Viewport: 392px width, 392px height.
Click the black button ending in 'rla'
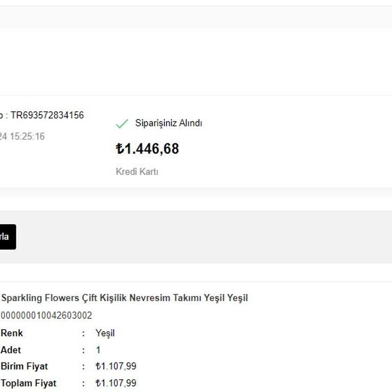8,237
